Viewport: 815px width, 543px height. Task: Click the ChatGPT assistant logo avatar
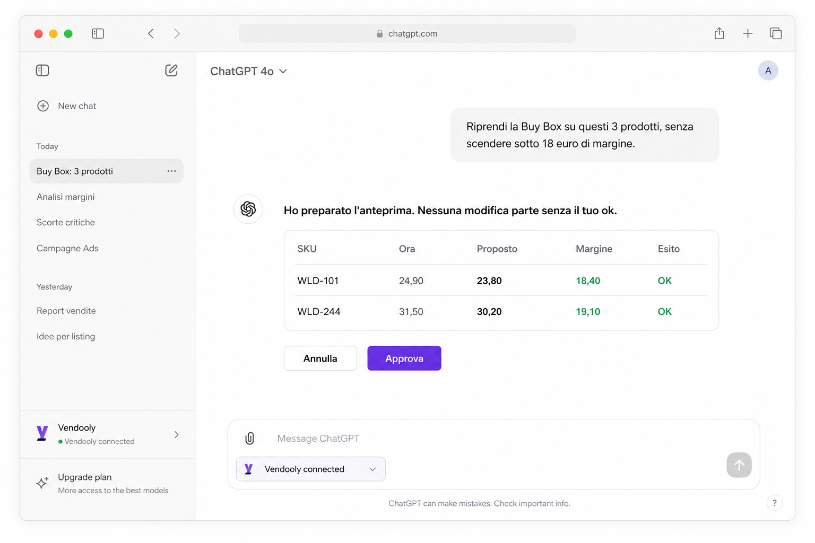[248, 209]
